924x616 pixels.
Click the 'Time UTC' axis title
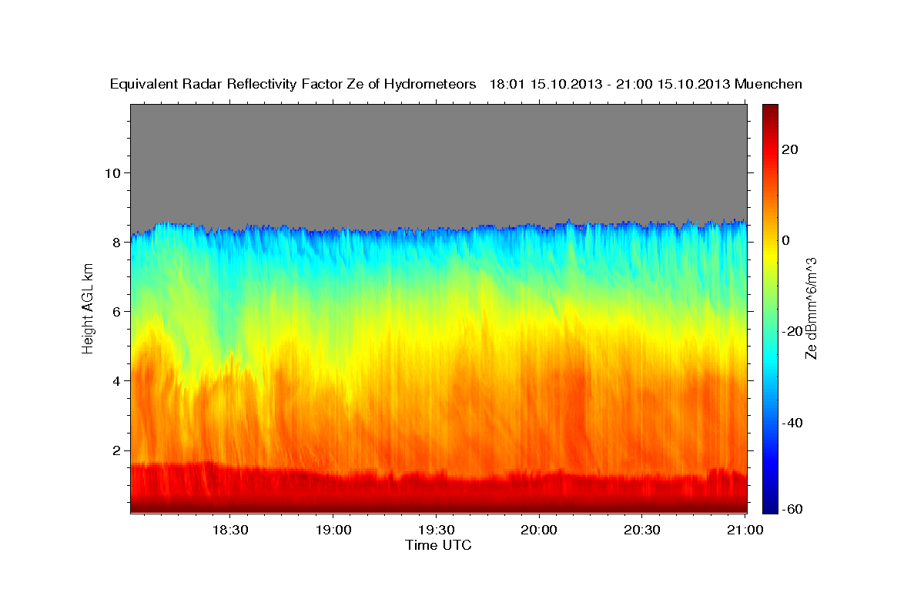438,545
